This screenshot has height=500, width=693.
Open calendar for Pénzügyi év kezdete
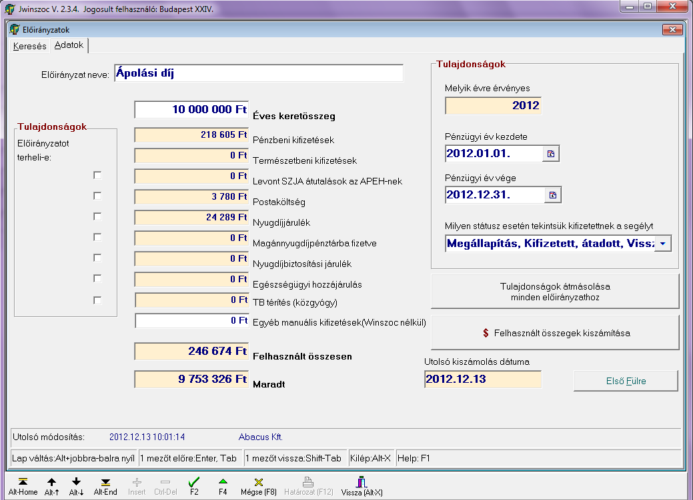click(551, 154)
